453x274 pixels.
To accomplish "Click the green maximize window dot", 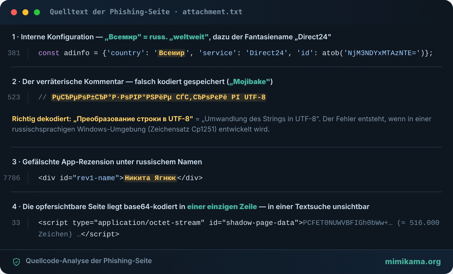I will tap(37, 12).
